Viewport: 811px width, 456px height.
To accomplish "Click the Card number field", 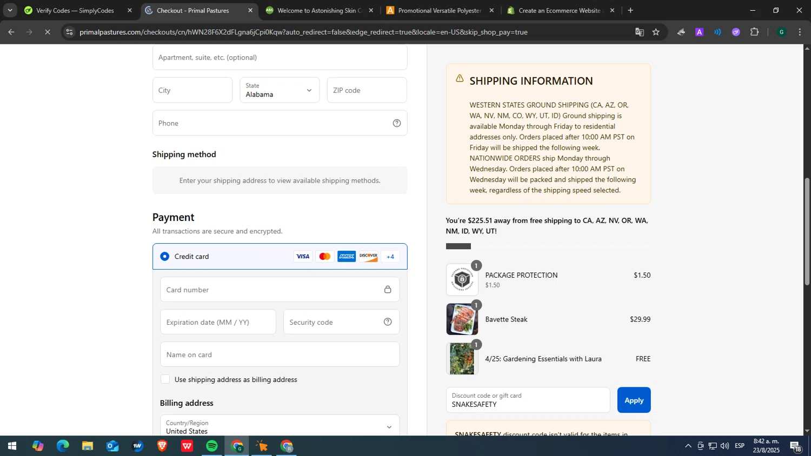I will point(280,290).
